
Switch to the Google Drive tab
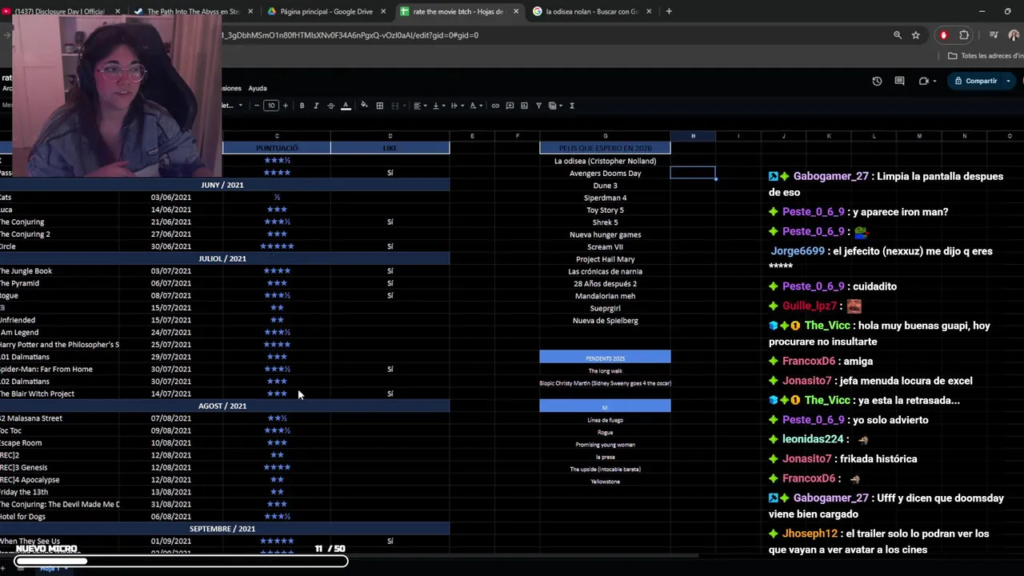click(x=326, y=11)
